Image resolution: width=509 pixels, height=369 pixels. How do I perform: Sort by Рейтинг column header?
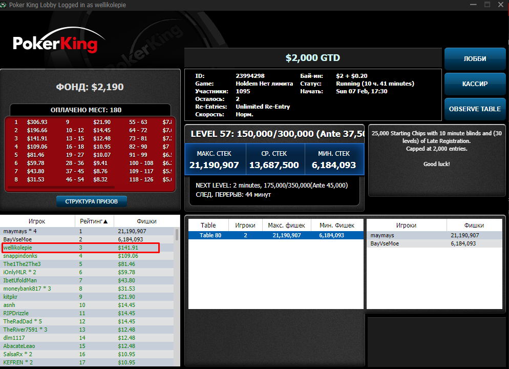click(94, 221)
